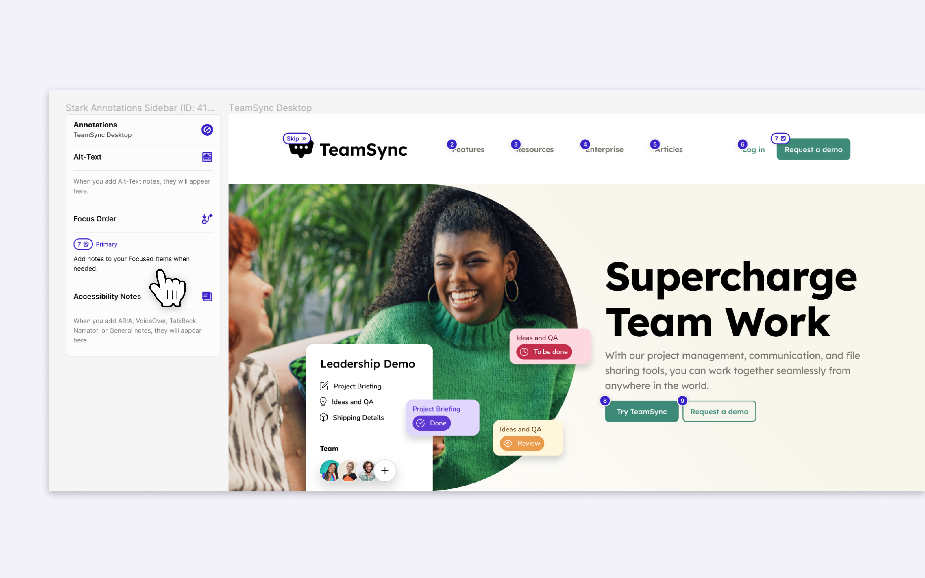Click the Annotations settings icon
The image size is (925, 578).
(x=206, y=129)
